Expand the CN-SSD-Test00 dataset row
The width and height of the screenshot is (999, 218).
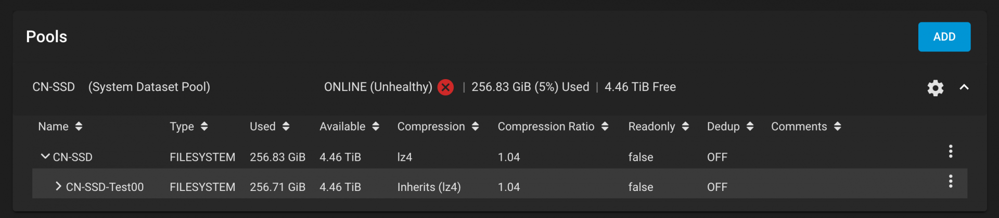tap(58, 186)
